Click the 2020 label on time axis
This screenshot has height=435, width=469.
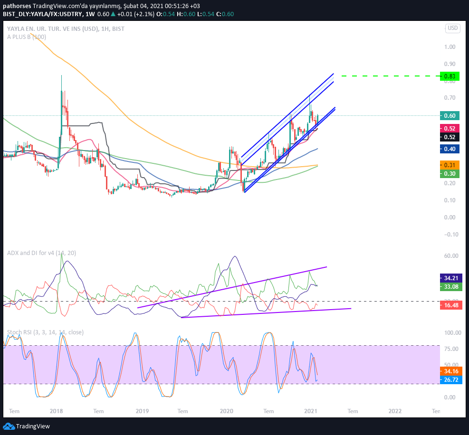click(227, 411)
